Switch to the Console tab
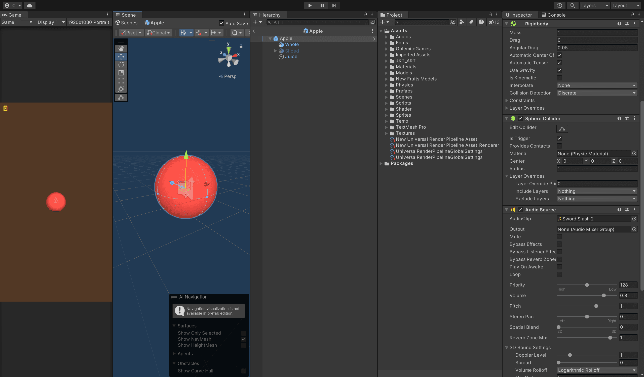Image resolution: width=644 pixels, height=377 pixels. click(554, 15)
